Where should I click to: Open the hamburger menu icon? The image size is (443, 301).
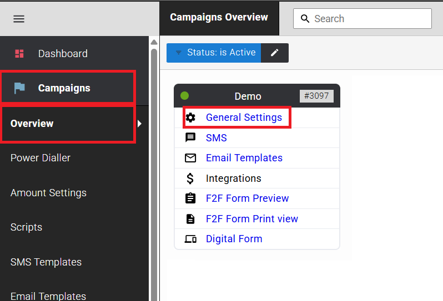tap(19, 19)
